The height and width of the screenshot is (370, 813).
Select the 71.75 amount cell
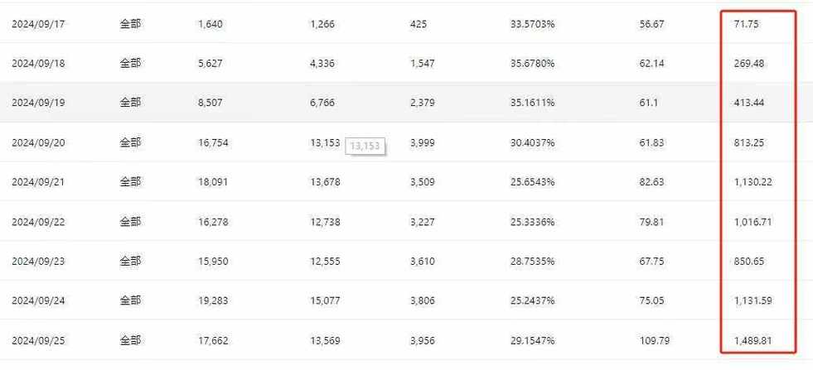[747, 24]
